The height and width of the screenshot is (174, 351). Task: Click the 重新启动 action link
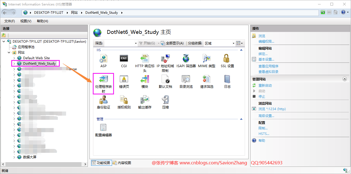click(265, 86)
